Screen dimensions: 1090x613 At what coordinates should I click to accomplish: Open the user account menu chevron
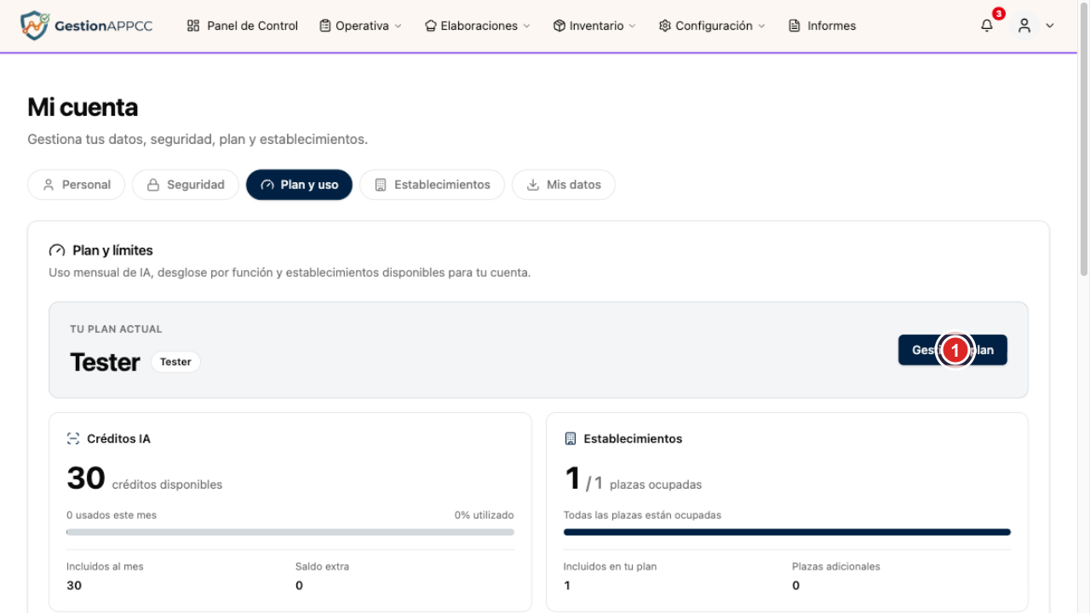(x=1050, y=26)
